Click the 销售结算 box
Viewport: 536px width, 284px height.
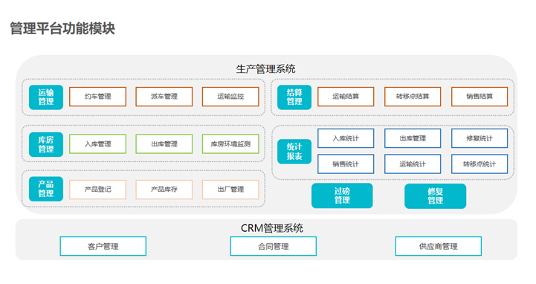click(480, 97)
